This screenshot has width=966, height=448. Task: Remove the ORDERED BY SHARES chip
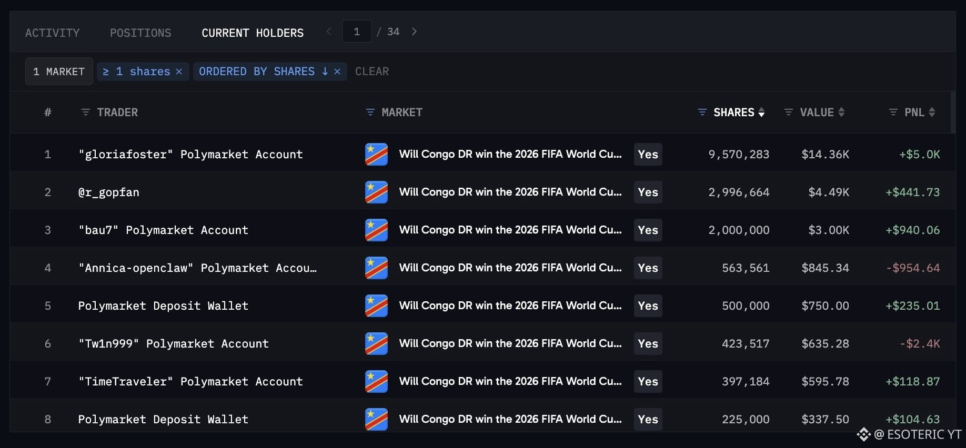click(x=337, y=72)
